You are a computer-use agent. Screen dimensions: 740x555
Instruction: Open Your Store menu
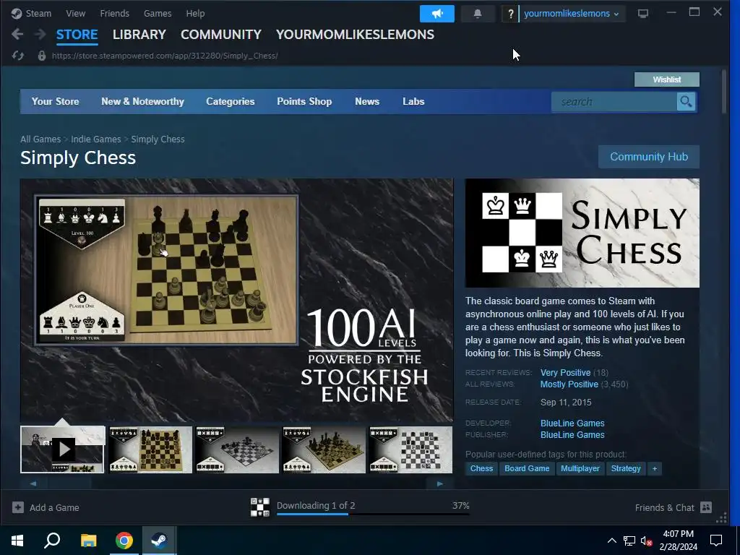(x=55, y=101)
